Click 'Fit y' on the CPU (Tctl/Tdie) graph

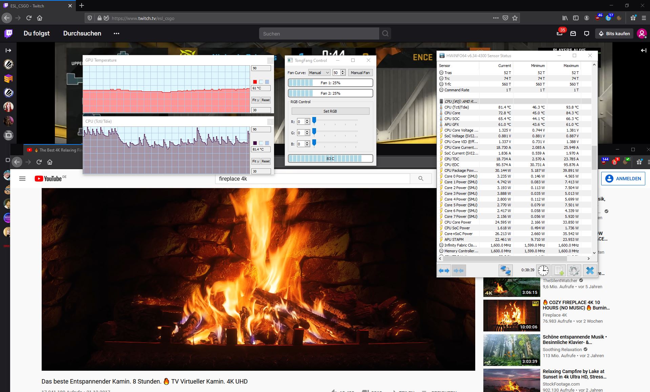tap(256, 161)
